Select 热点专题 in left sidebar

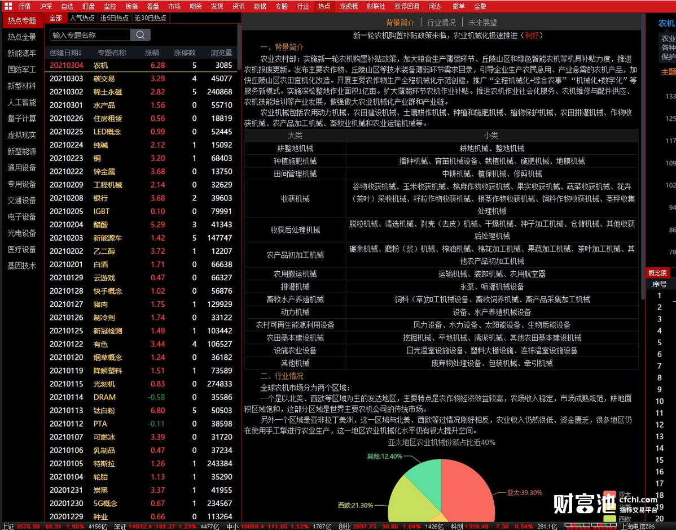[x=23, y=21]
